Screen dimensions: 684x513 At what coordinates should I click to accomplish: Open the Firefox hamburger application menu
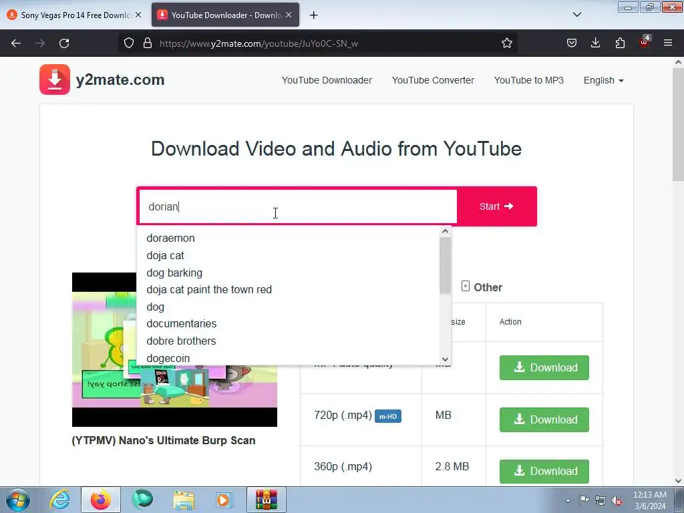point(668,43)
